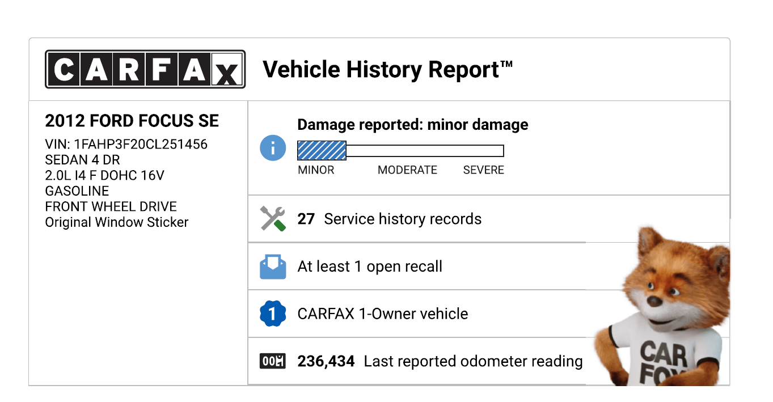Click the CARFAX logo
Screen dimensions: 773x402
coord(145,69)
